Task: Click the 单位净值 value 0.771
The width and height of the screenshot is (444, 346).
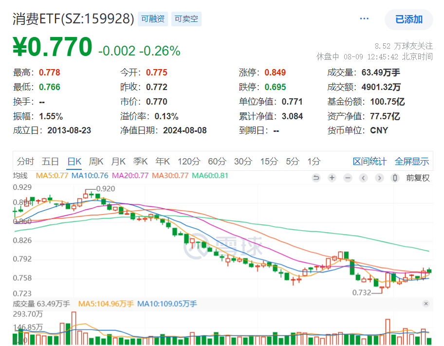Action: tap(292, 102)
